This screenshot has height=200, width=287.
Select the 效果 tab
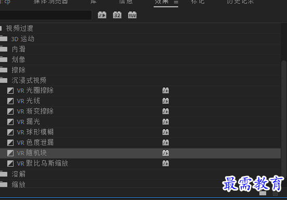pyautogui.click(x=161, y=2)
